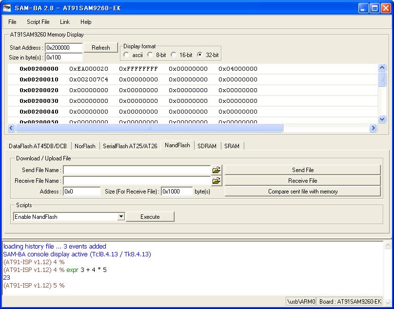Click the Refresh button
The height and width of the screenshot is (309, 394).
[101, 47]
